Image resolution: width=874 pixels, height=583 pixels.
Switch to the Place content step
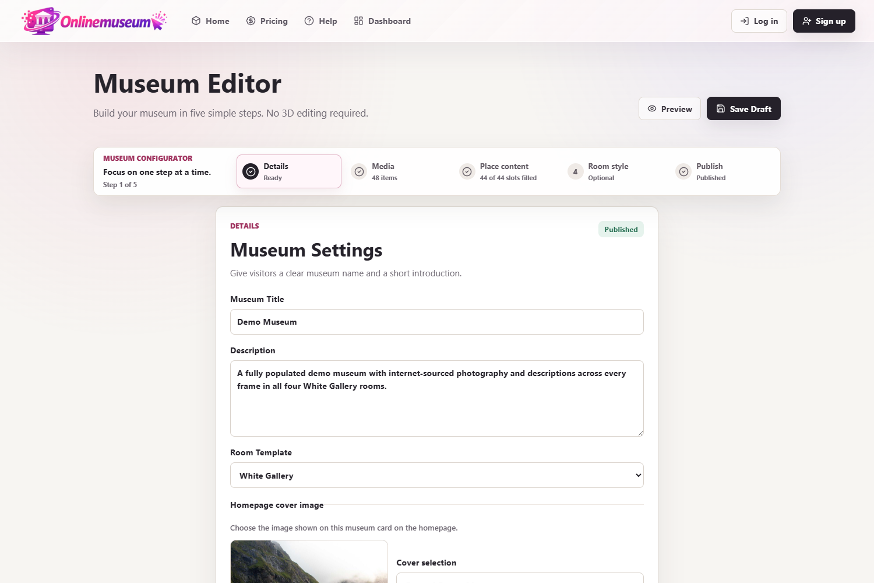(x=505, y=171)
